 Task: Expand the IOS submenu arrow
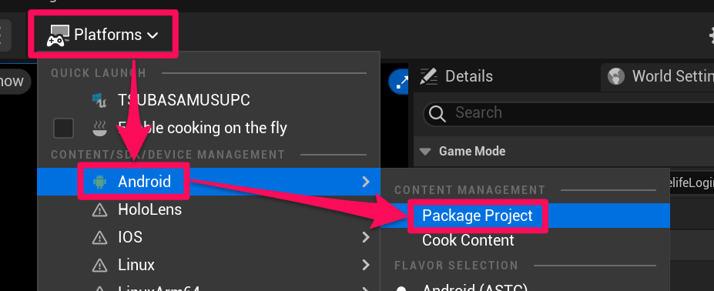pos(366,237)
